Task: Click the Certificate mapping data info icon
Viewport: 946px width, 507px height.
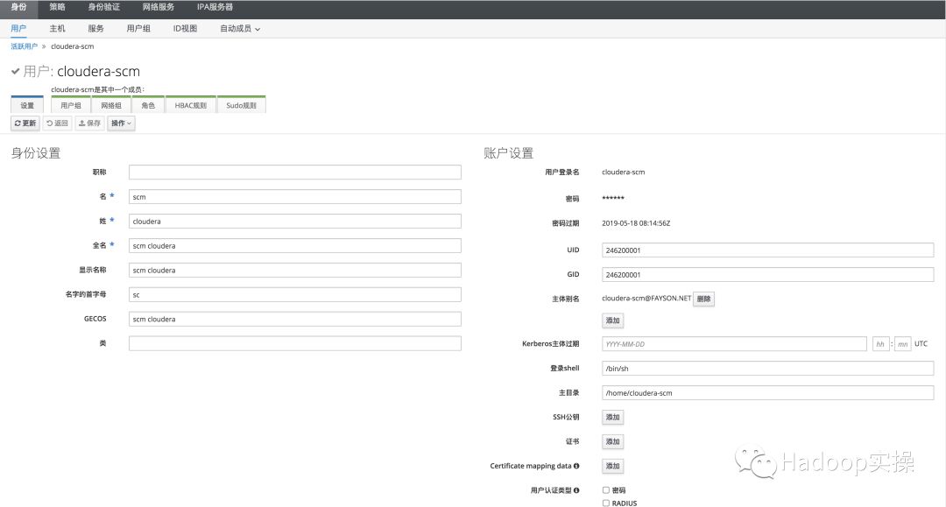Action: [x=576, y=466]
